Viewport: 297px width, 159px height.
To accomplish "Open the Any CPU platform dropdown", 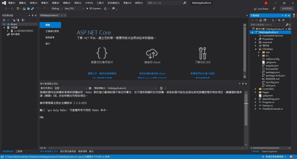I will point(74,8).
